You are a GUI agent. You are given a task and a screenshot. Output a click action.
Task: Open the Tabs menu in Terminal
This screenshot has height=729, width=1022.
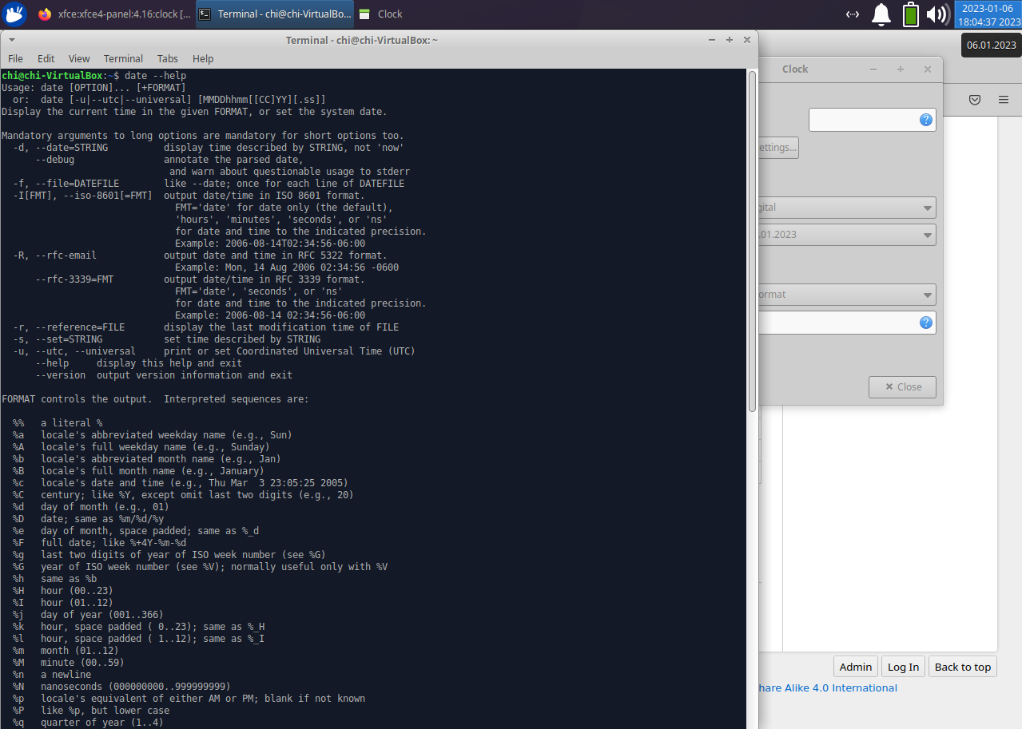(x=168, y=58)
